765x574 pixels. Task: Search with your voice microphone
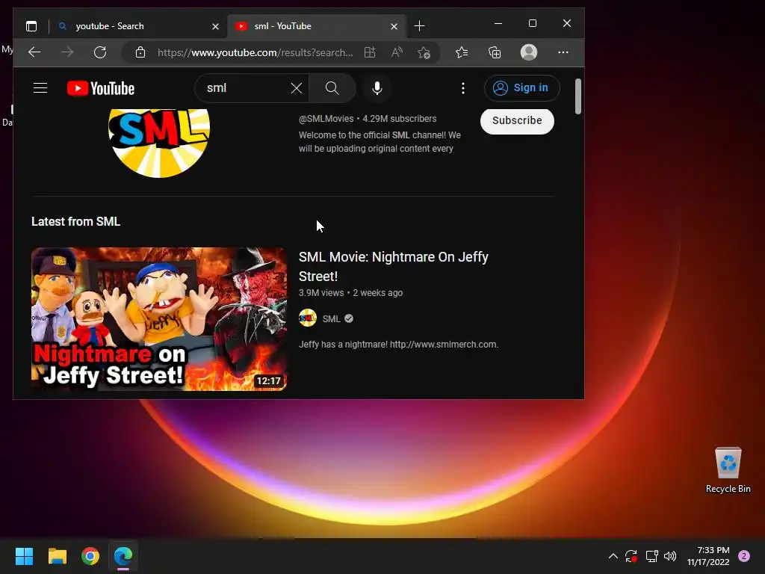point(377,88)
